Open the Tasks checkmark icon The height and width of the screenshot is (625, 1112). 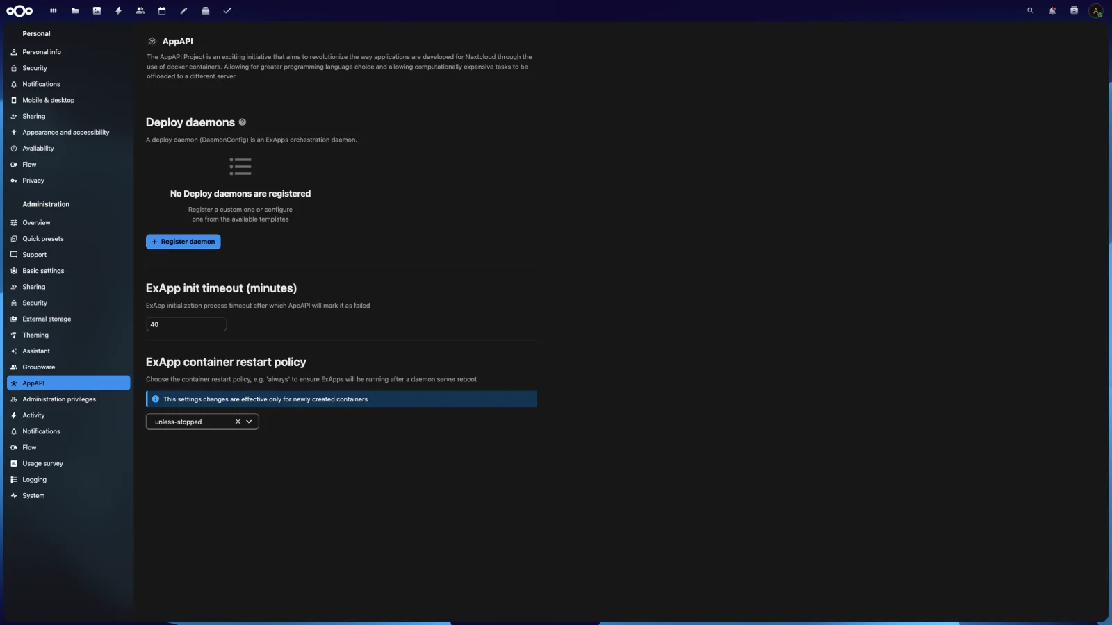pos(227,11)
